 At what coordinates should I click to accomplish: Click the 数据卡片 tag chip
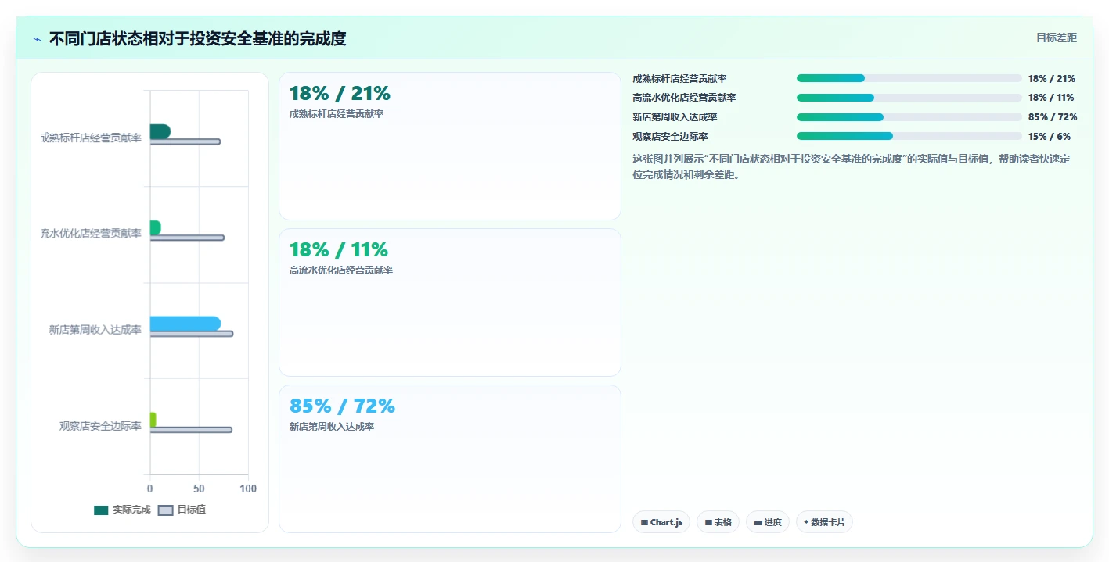(824, 522)
